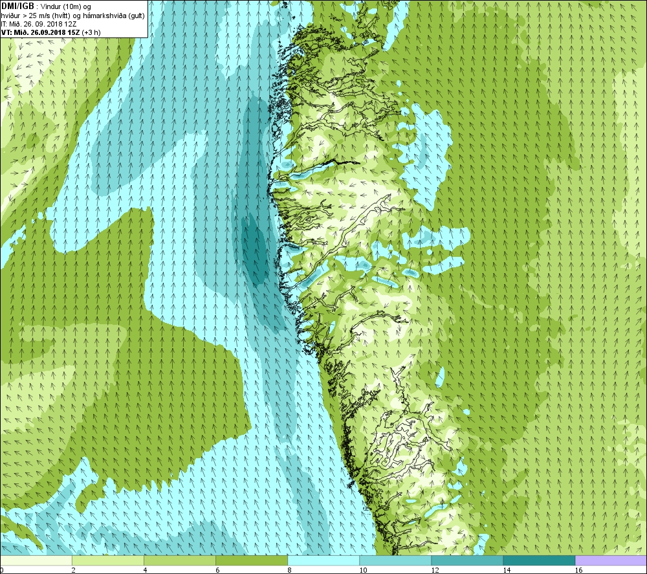
Task: Select the medium green 4–6 m/s legend swatch
Action: (x=179, y=560)
